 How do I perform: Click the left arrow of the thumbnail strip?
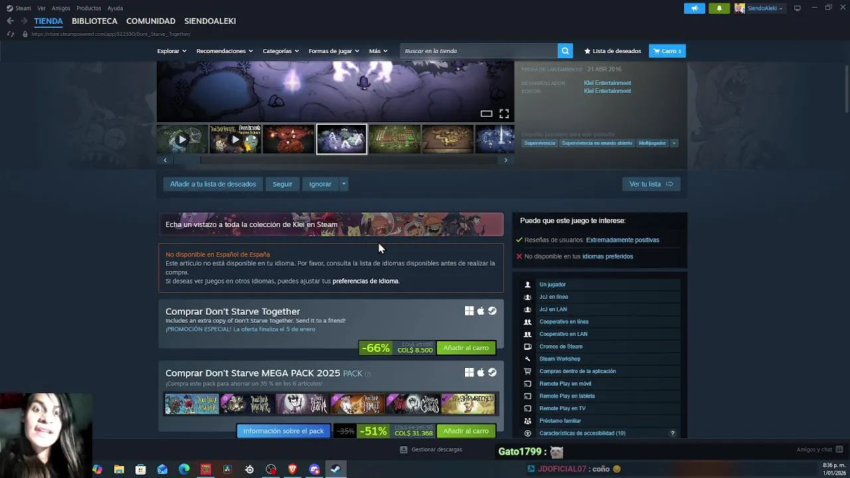coord(165,160)
